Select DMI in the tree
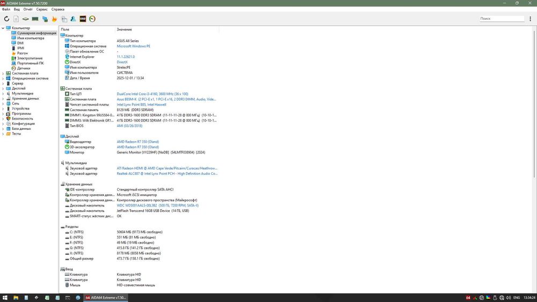The width and height of the screenshot is (537, 302). coord(20,43)
